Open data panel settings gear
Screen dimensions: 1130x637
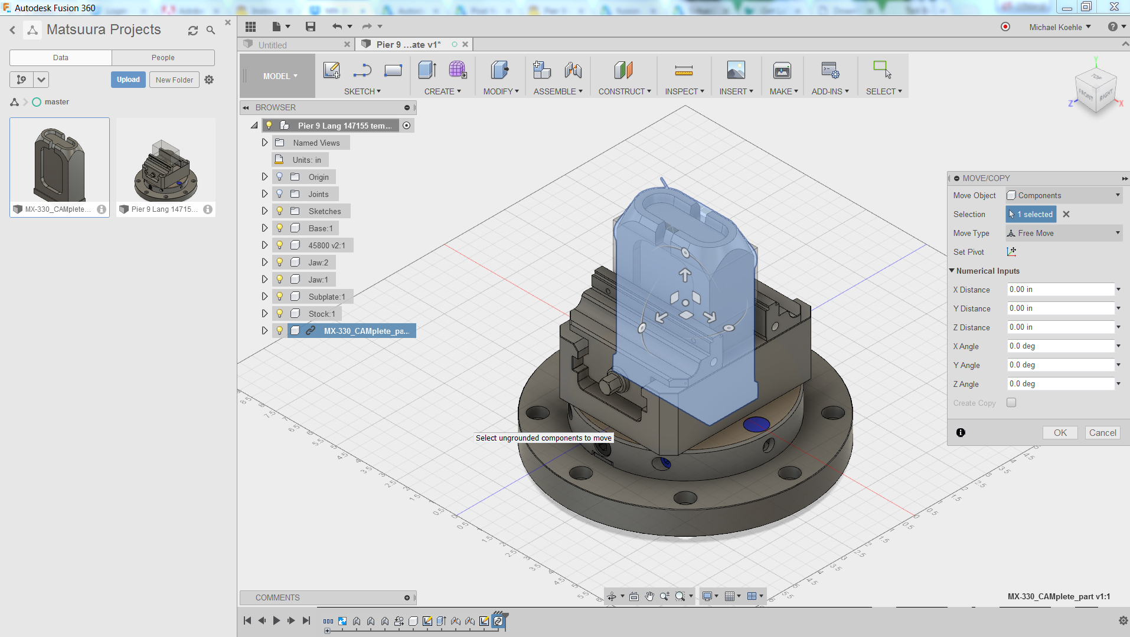click(x=209, y=80)
